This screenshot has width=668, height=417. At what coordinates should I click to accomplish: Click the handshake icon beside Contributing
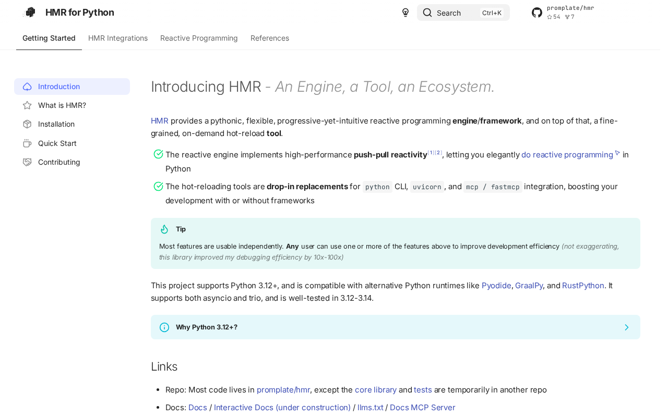pyautogui.click(x=27, y=162)
